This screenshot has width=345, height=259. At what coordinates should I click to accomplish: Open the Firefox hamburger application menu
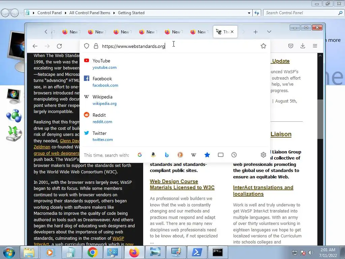tap(315, 46)
